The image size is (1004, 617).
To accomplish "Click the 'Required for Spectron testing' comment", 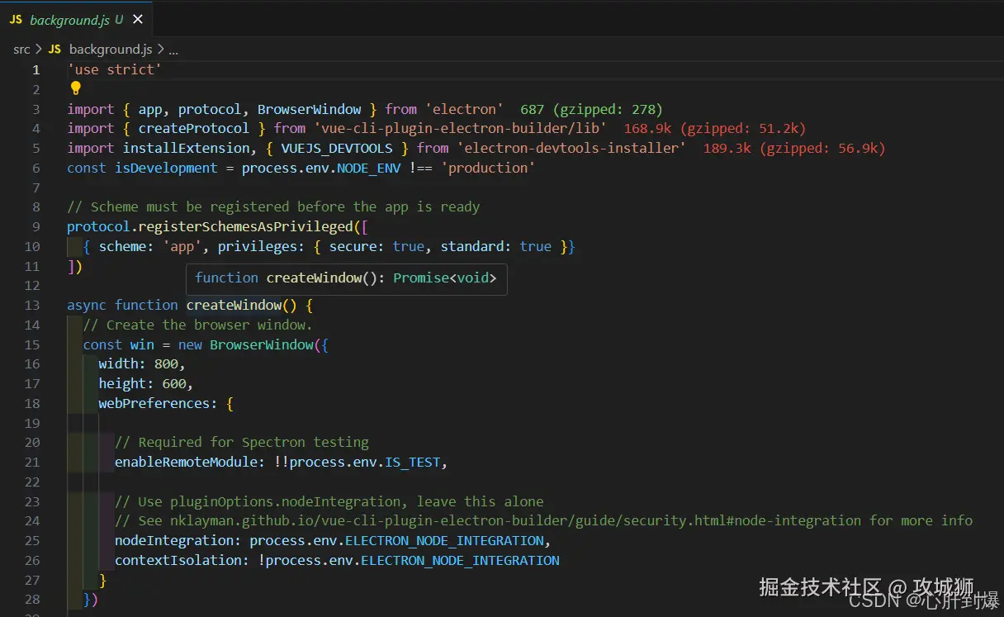I will (241, 443).
